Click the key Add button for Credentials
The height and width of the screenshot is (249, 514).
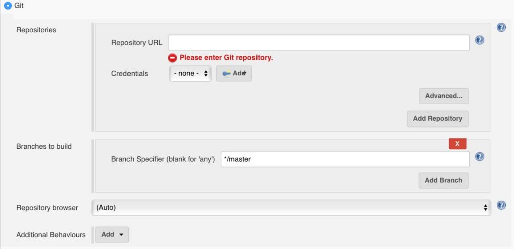[234, 73]
